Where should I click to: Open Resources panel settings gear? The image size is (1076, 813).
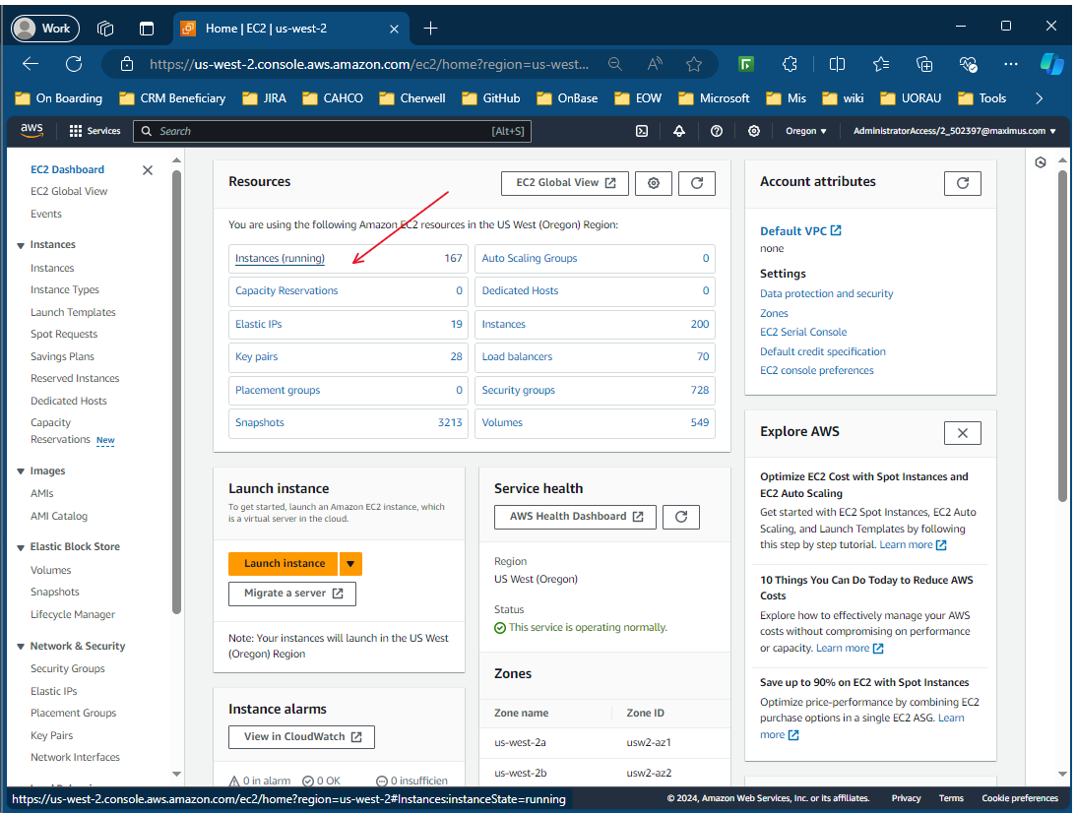pyautogui.click(x=654, y=183)
